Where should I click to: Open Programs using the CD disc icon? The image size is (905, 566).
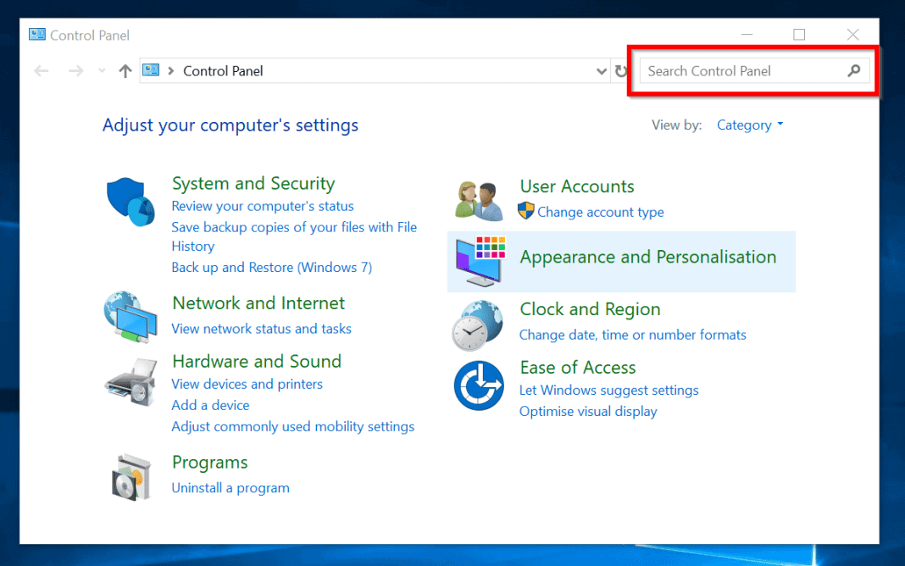(x=130, y=474)
